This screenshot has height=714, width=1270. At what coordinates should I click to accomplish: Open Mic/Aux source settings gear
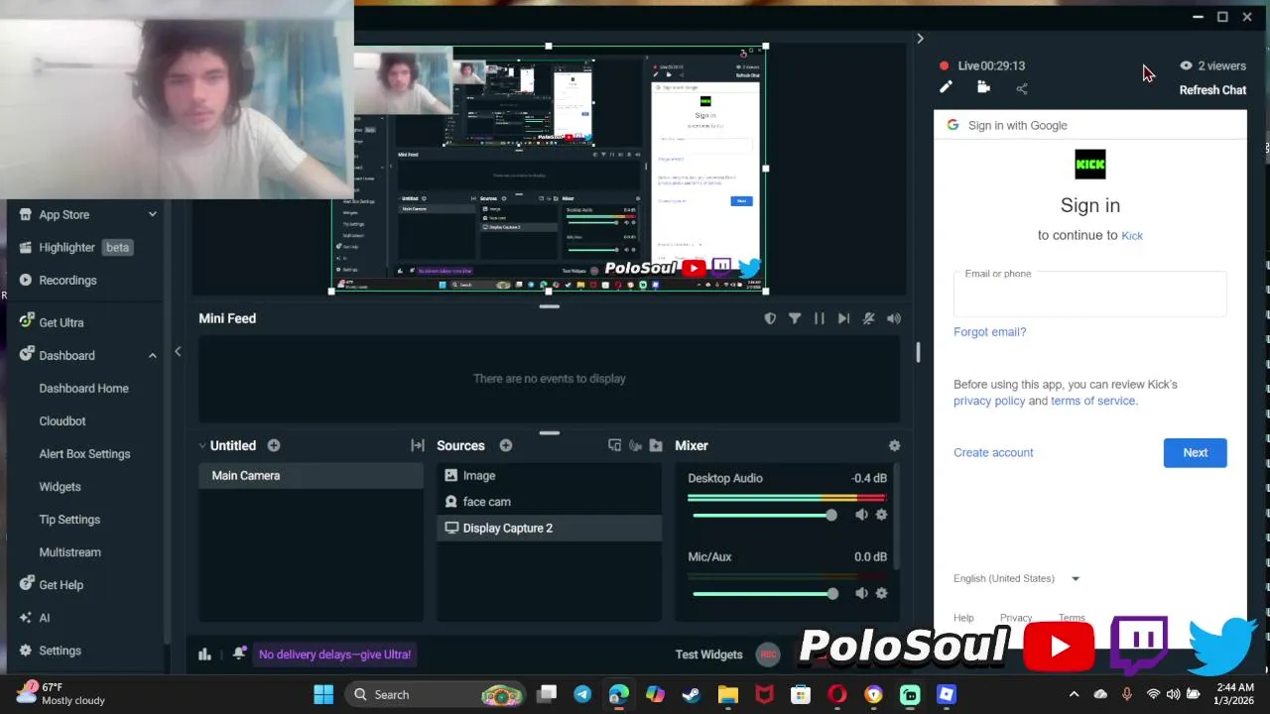pos(881,593)
